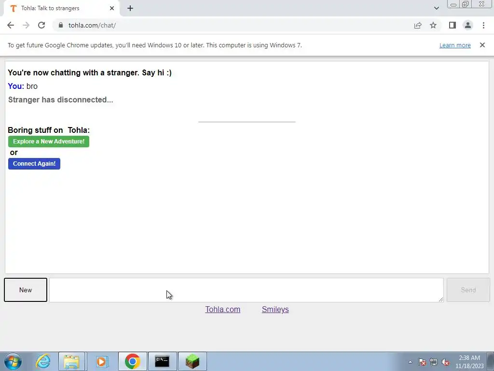Screen dimensions: 494x371
Task: Open the Chrome profile avatar
Action: [468, 25]
